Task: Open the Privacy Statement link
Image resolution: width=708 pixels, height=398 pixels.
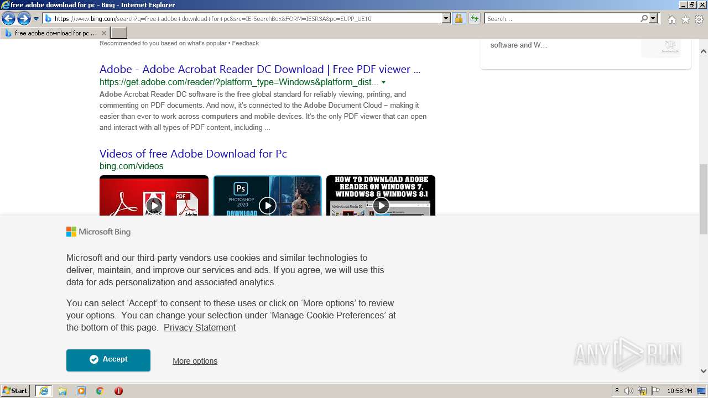Action: (x=200, y=327)
